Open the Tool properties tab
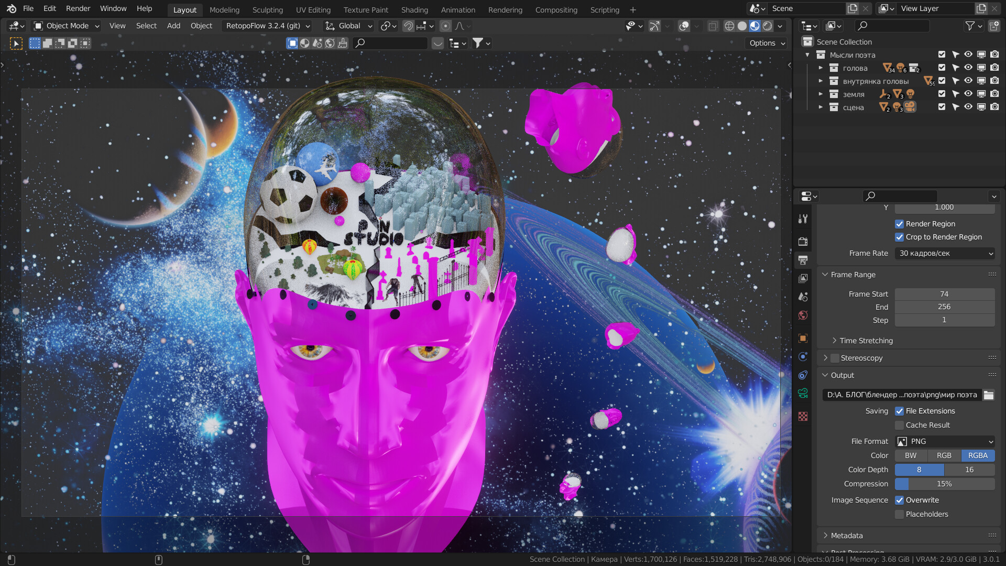Image resolution: width=1006 pixels, height=566 pixels. tap(803, 219)
